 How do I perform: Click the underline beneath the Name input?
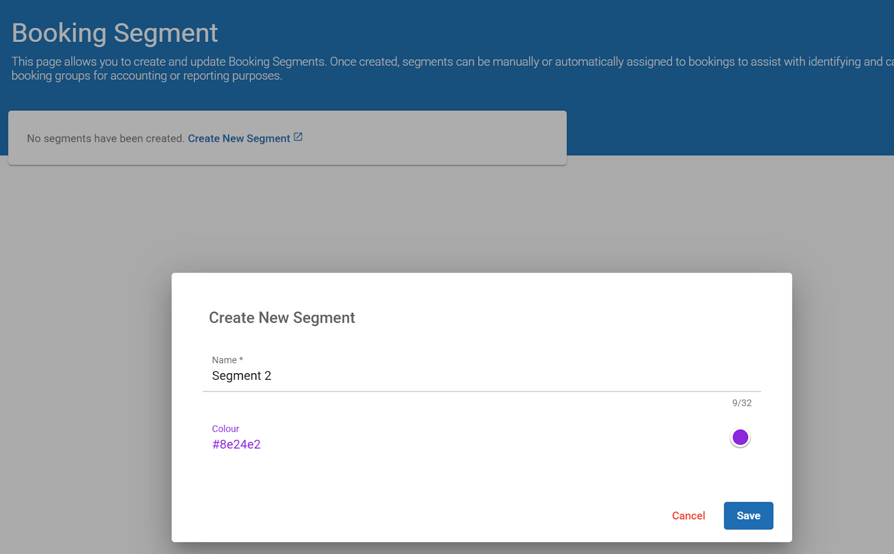[481, 391]
